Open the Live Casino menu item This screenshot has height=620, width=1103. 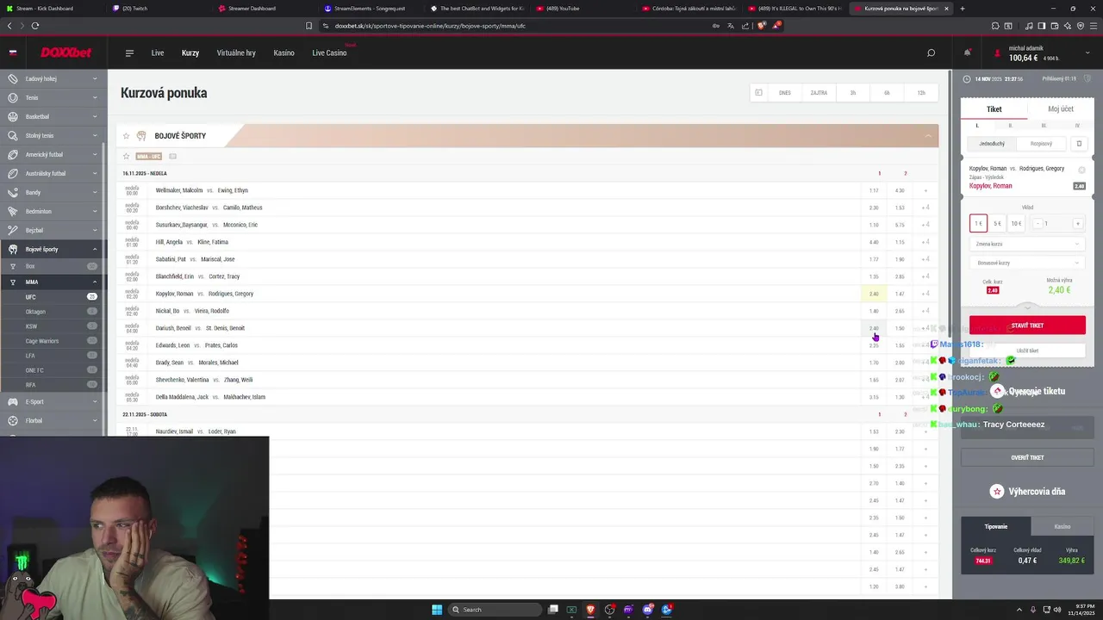pos(329,53)
